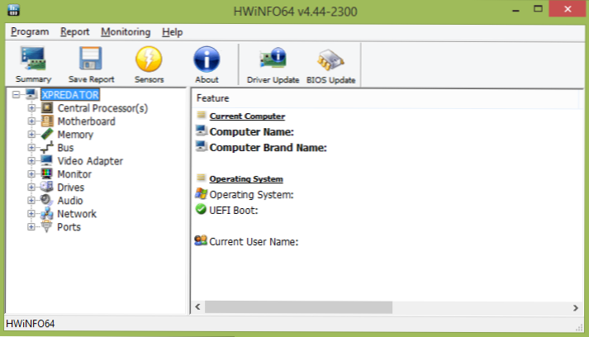Expand the Bus node
This screenshot has width=589, height=337.
(x=31, y=147)
